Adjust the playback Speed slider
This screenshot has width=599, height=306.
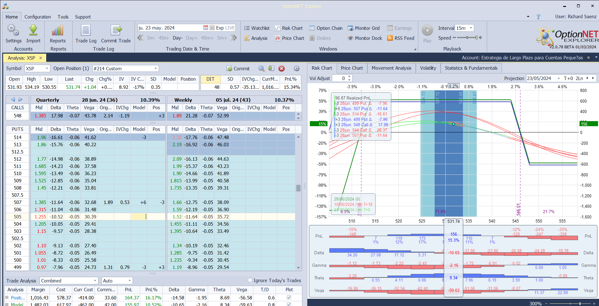[x=467, y=38]
